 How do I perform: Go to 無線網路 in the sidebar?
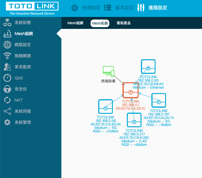[x=23, y=56]
